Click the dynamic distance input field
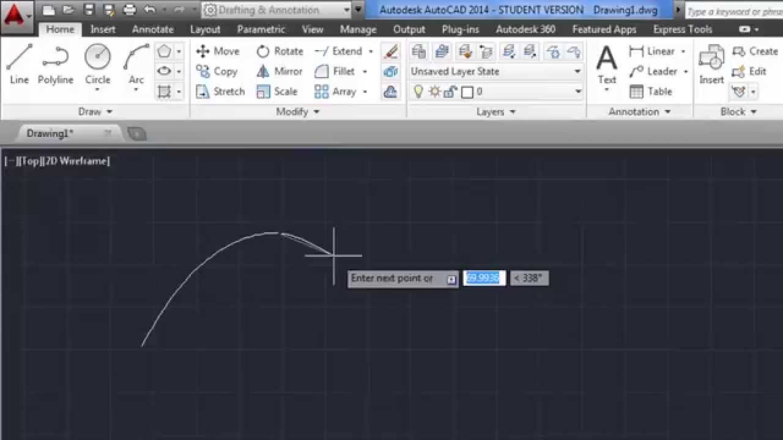The height and width of the screenshot is (440, 783). [x=484, y=278]
